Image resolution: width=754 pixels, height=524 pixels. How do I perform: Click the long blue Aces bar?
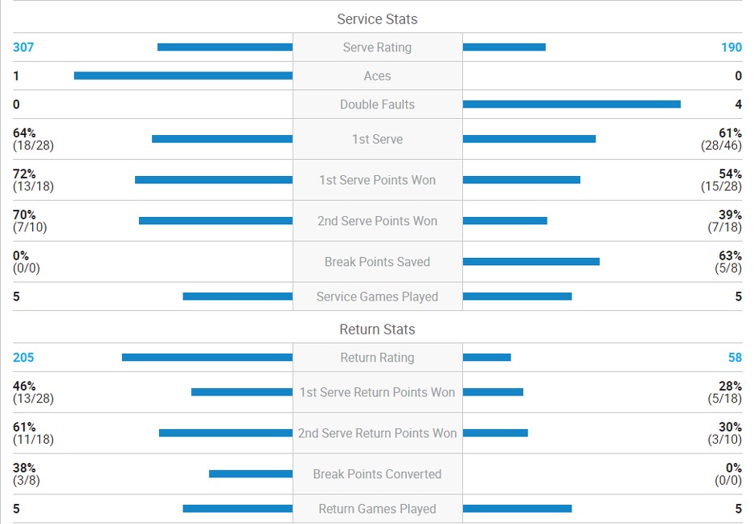pyautogui.click(x=183, y=76)
